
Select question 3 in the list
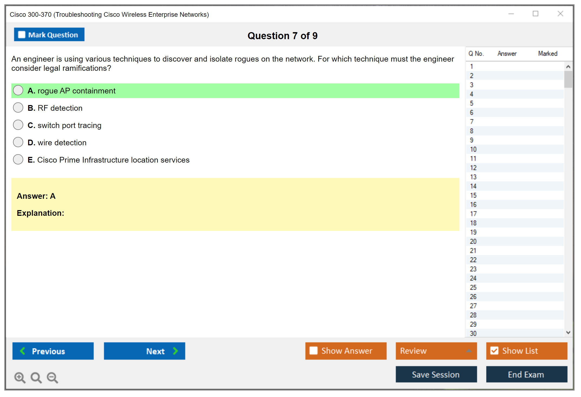tap(472, 85)
